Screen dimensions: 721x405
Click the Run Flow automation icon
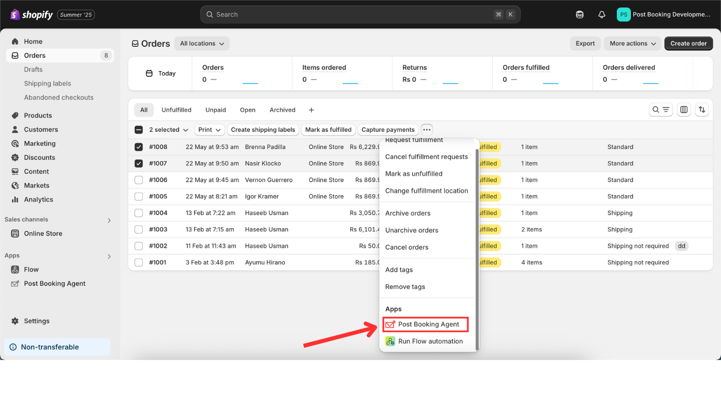point(390,341)
